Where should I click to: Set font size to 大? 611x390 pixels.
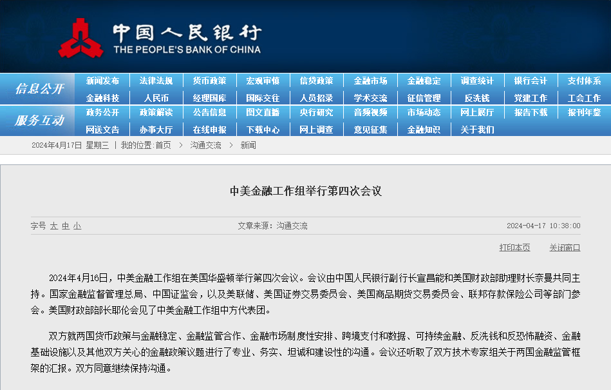click(54, 226)
